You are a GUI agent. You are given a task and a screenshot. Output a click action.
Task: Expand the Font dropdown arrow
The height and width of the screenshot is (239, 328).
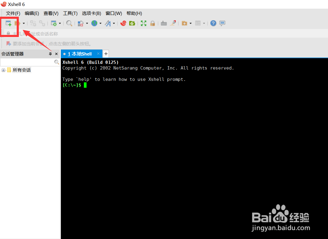[114, 23]
